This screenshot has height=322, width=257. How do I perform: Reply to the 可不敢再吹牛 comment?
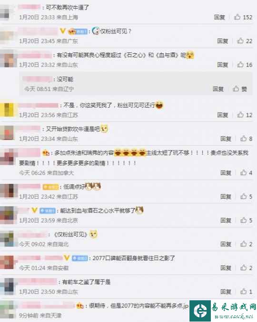(219, 17)
